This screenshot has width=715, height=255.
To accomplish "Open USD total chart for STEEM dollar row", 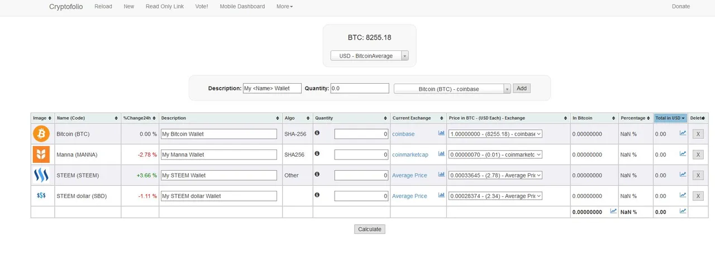I will click(x=683, y=195).
